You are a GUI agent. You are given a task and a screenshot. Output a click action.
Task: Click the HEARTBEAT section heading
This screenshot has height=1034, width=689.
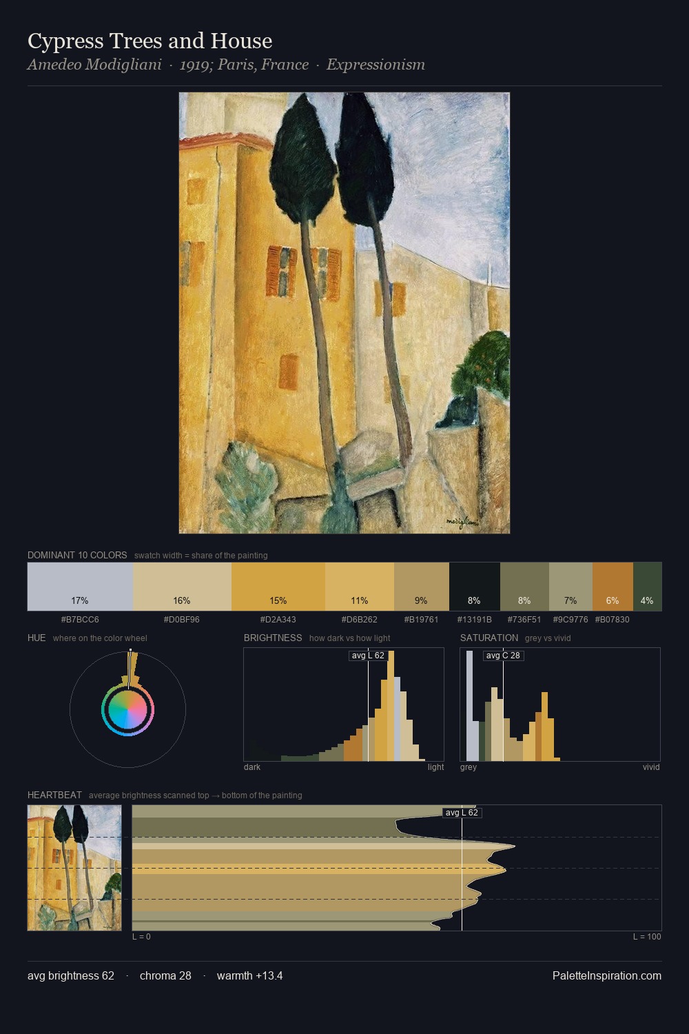coord(54,795)
